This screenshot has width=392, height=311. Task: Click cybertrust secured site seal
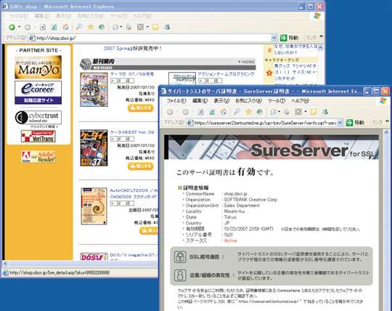38,117
